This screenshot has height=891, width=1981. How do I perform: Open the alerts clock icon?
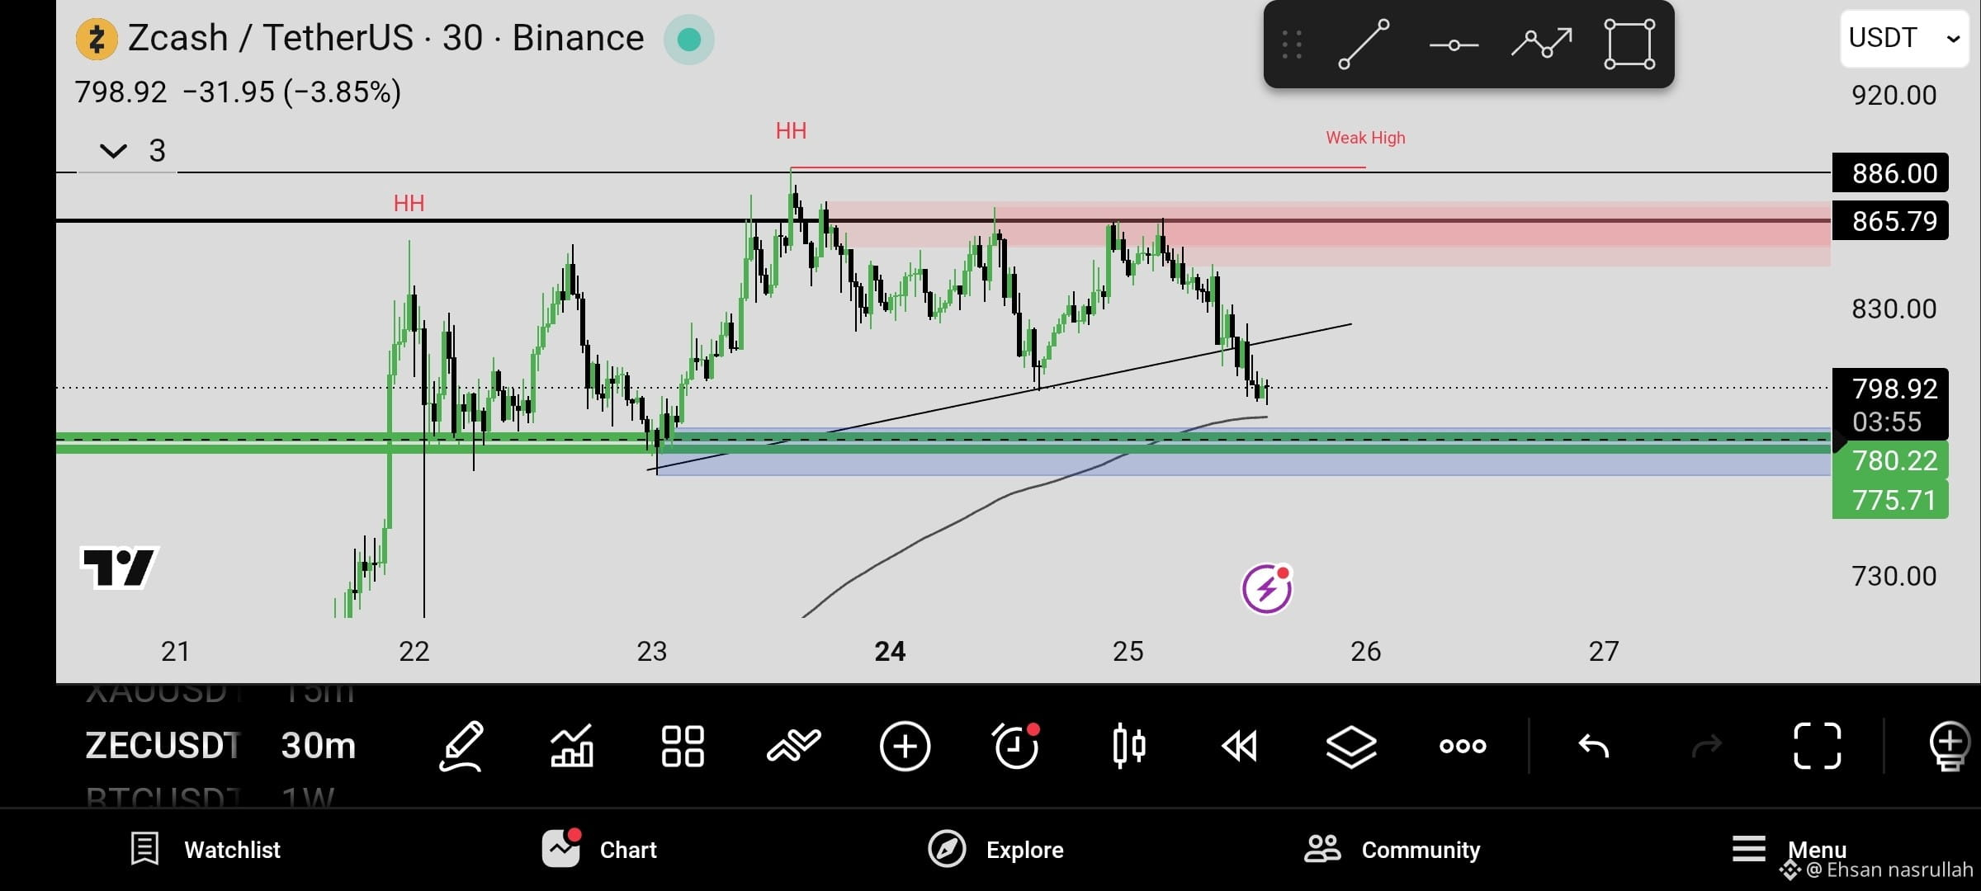1016,747
